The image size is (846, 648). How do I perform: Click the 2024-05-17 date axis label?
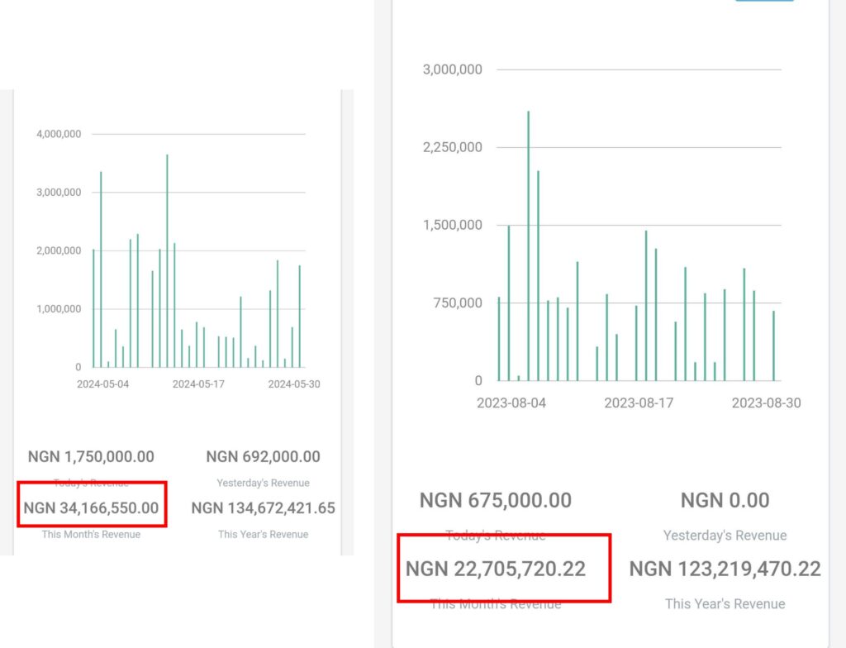(198, 384)
